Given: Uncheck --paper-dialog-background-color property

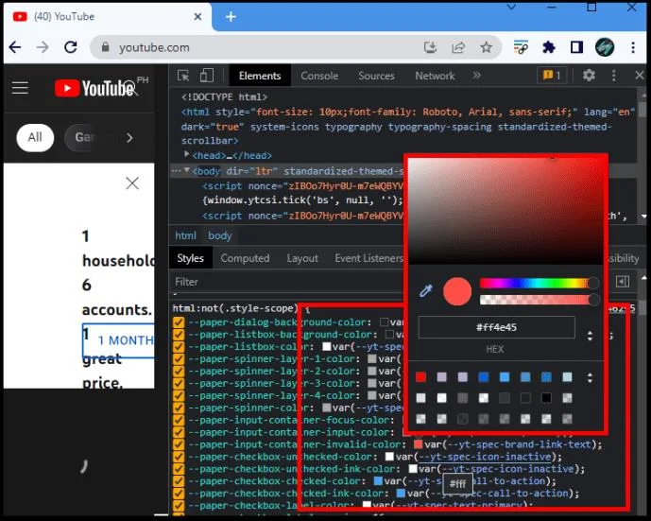Looking at the screenshot, I should [179, 322].
